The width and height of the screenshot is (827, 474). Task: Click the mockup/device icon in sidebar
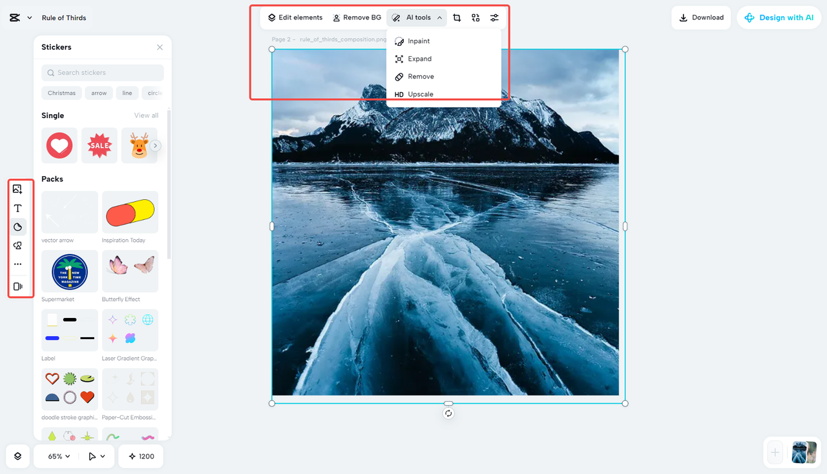click(x=19, y=286)
